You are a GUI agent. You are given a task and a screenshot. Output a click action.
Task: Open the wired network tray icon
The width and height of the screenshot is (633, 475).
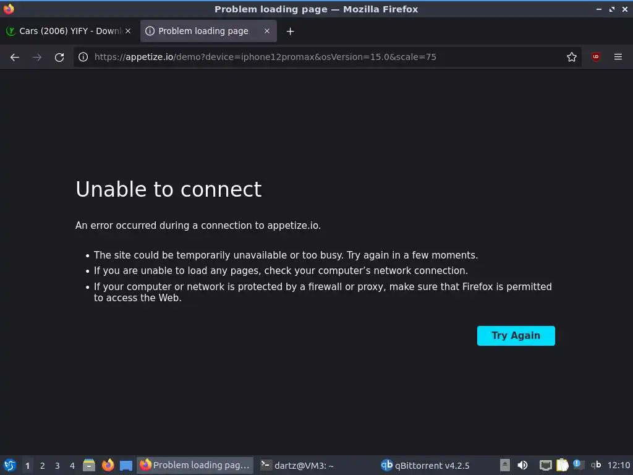[545, 465]
